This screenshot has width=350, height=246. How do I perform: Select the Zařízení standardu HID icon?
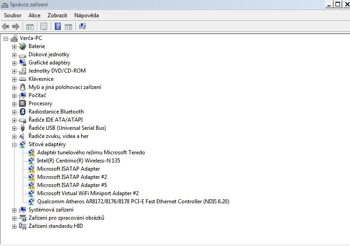(x=23, y=226)
